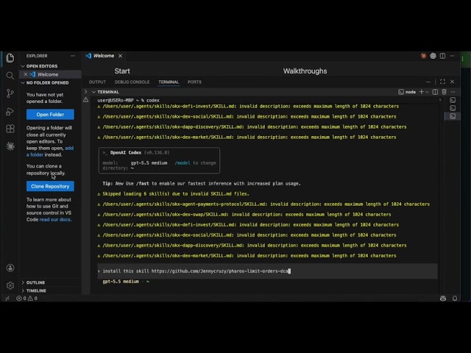Open the starburst extension icon in the activity bar
Viewport: 471px width, 353px height.
point(10,146)
